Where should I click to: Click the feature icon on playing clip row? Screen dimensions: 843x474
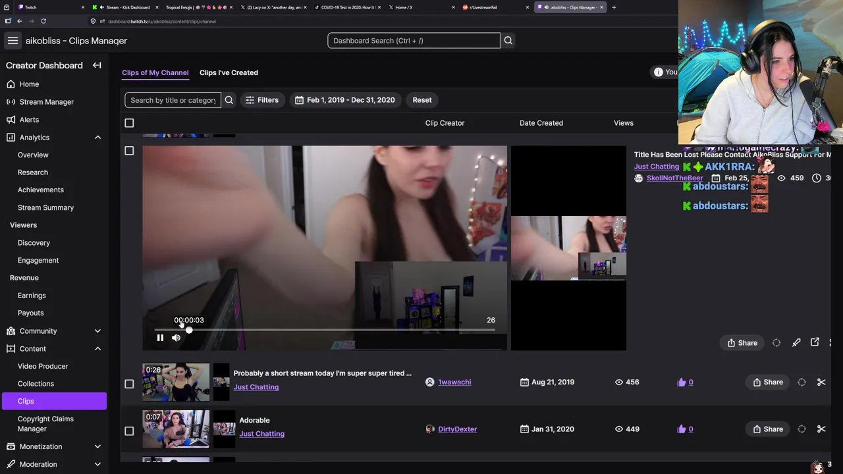(x=776, y=342)
